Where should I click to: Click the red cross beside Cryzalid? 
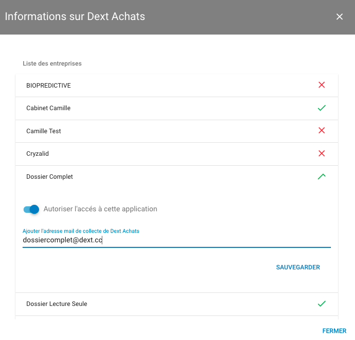coord(321,154)
